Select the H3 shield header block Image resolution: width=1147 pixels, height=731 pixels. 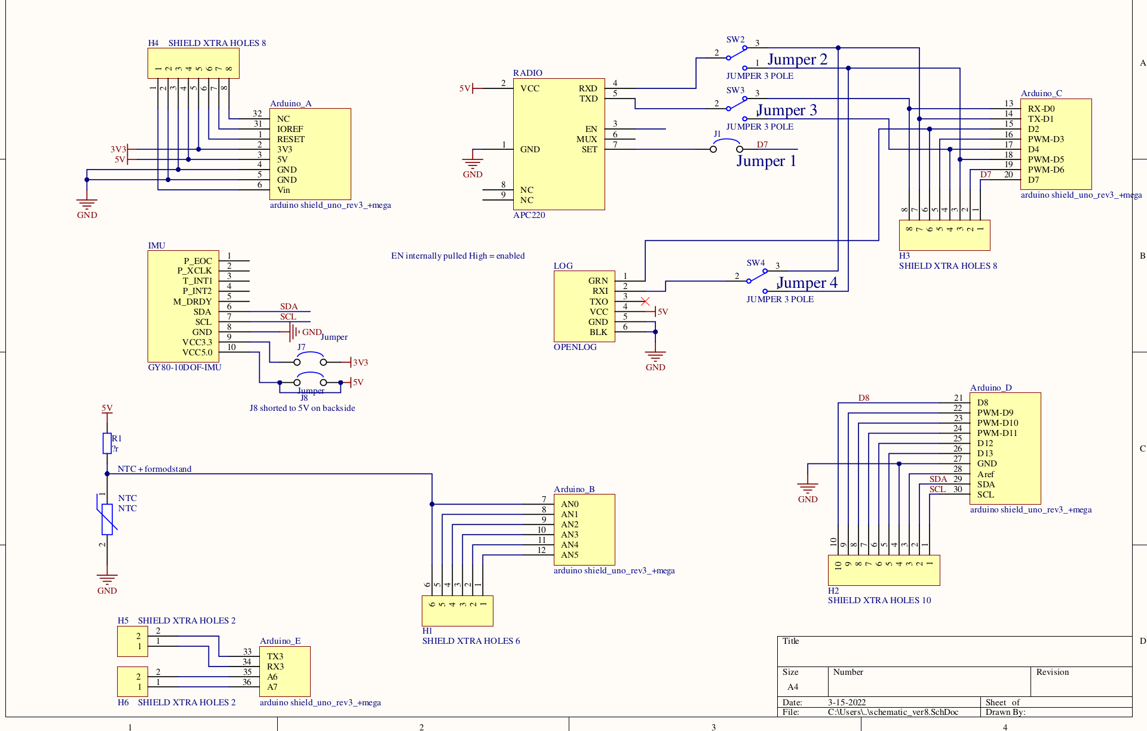pyautogui.click(x=944, y=235)
